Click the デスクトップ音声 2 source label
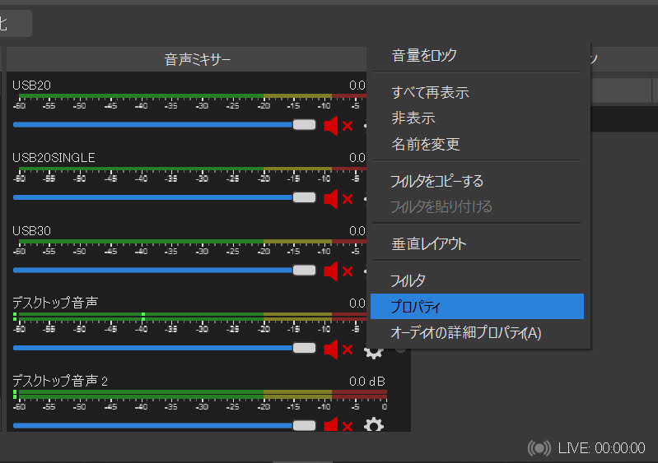This screenshot has width=658, height=463. click(x=60, y=381)
